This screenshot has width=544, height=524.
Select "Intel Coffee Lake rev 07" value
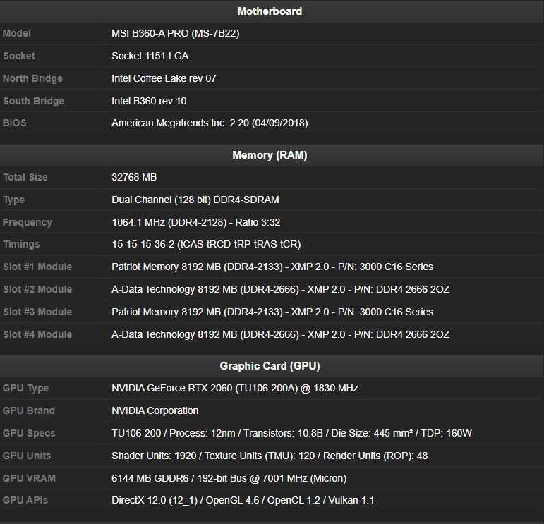click(164, 79)
